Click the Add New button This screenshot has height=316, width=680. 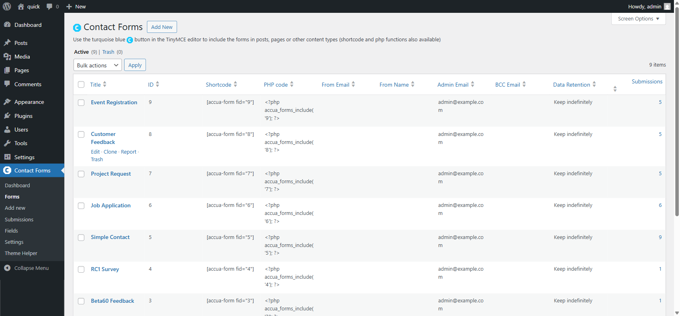(162, 27)
